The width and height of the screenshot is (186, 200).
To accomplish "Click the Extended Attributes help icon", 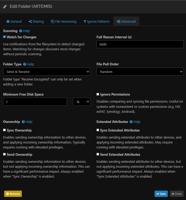I will (x=131, y=122).
